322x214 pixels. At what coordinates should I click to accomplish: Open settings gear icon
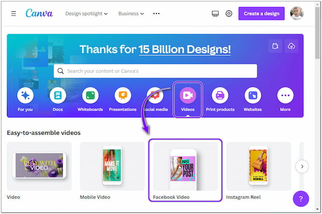[229, 13]
